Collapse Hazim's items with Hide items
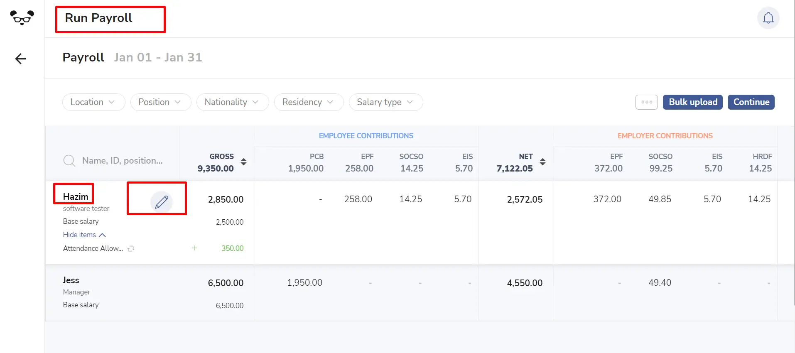This screenshot has height=353, width=795. click(x=84, y=235)
